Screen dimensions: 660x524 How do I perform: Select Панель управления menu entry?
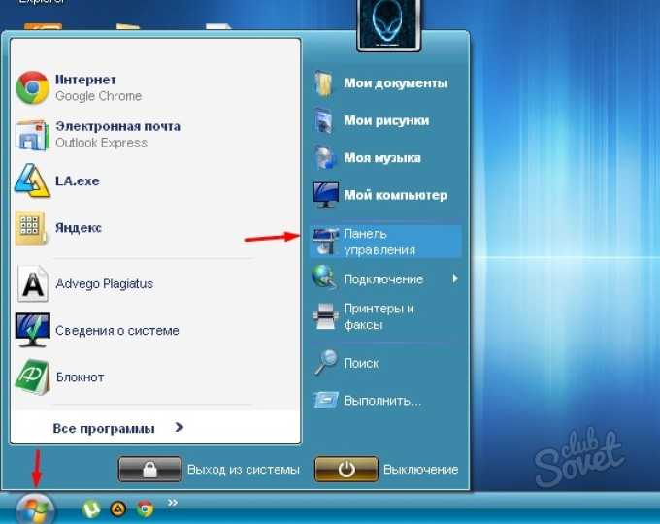(x=385, y=242)
